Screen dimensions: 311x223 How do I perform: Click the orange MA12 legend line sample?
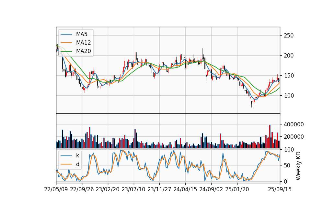[x=66, y=43]
